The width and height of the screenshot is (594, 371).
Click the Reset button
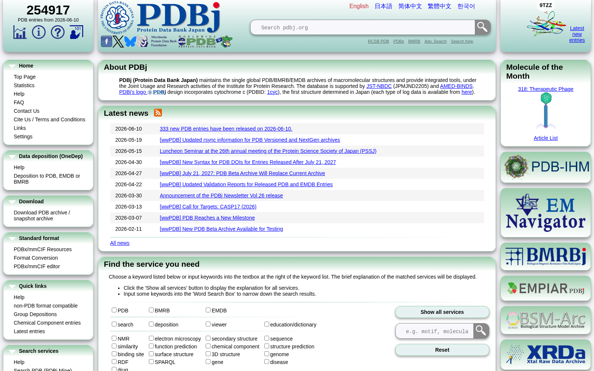442,350
